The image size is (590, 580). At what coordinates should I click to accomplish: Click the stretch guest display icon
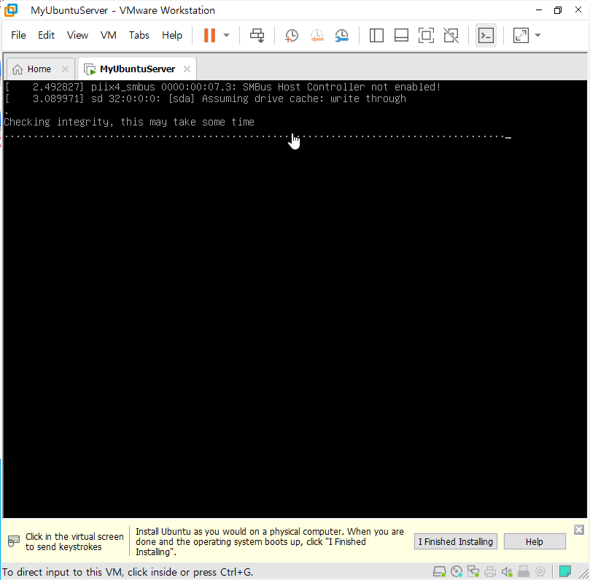coord(521,35)
